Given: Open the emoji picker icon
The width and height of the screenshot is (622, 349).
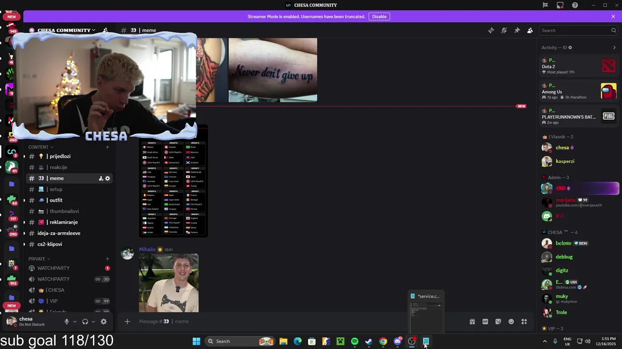Looking at the screenshot, I should [511, 321].
